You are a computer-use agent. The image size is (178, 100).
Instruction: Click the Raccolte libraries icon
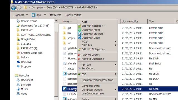[x=16, y=75]
